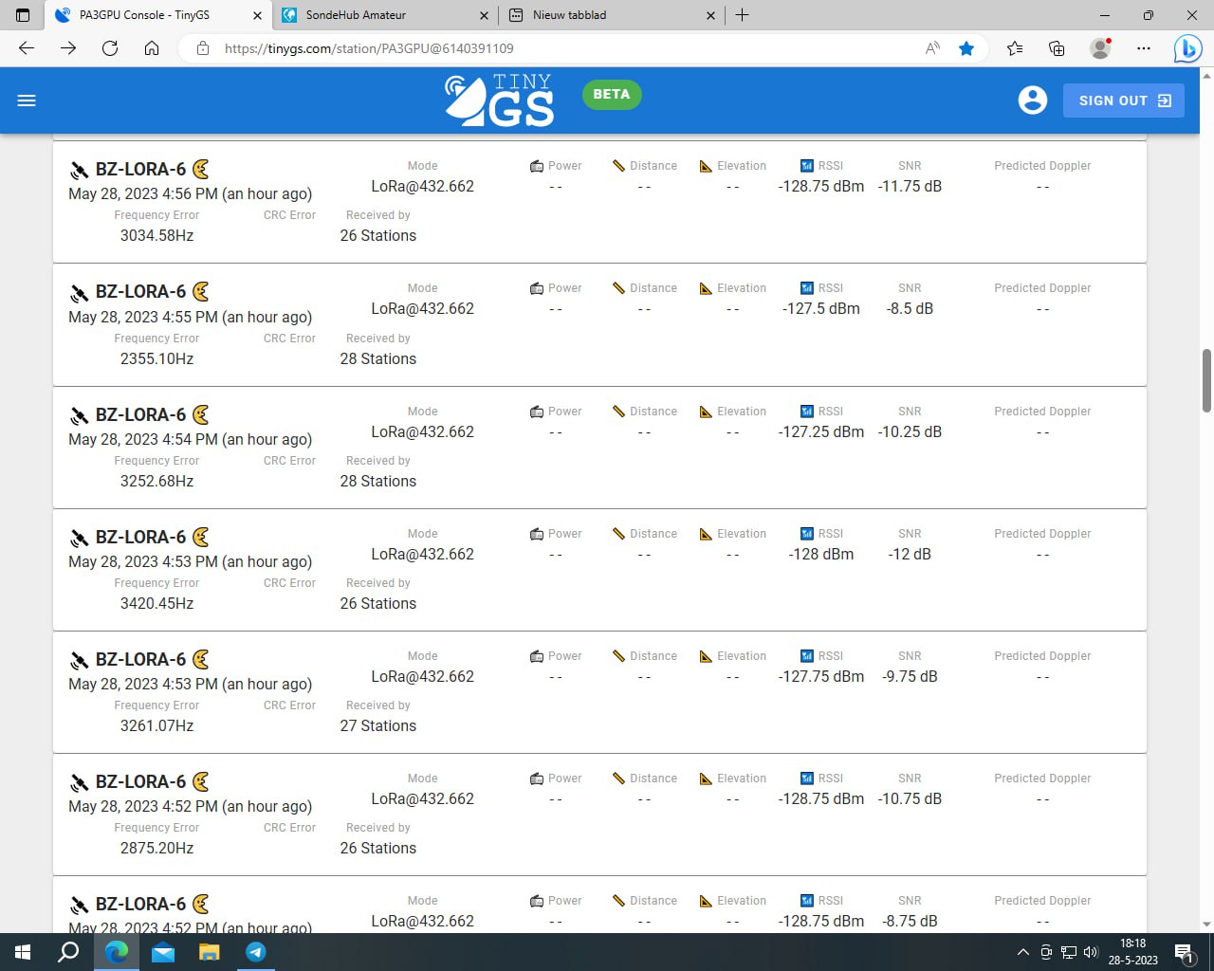Click the SIGN OUT button
The height and width of the screenshot is (971, 1214).
pyautogui.click(x=1123, y=101)
